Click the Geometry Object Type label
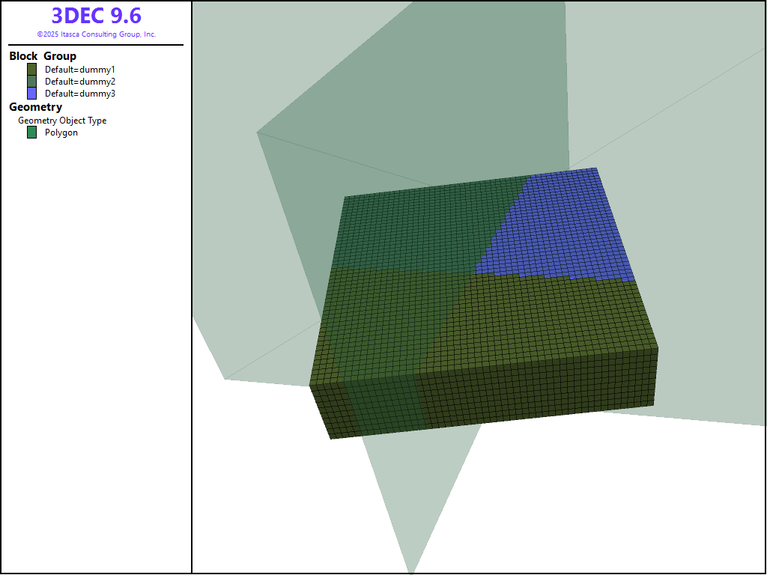The height and width of the screenshot is (575, 767). tap(62, 121)
